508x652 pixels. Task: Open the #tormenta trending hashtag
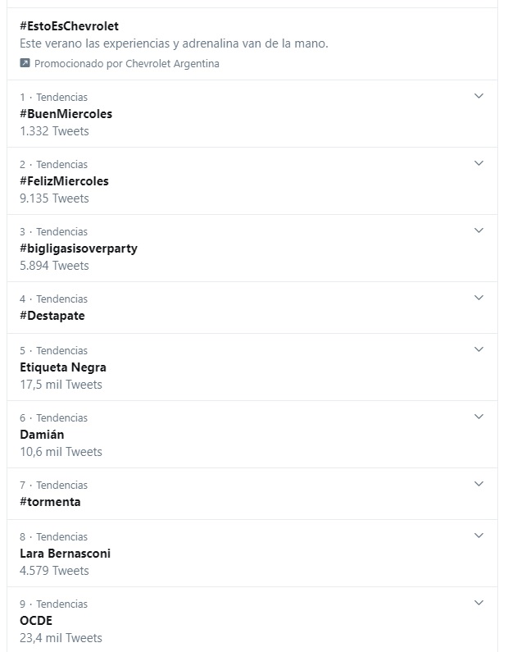50,502
